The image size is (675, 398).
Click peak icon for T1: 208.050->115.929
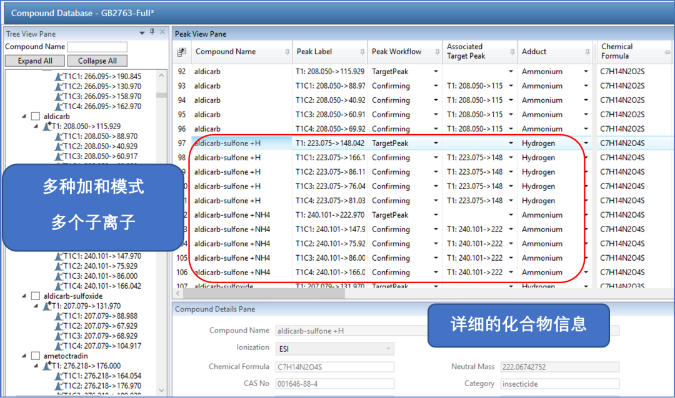46,127
